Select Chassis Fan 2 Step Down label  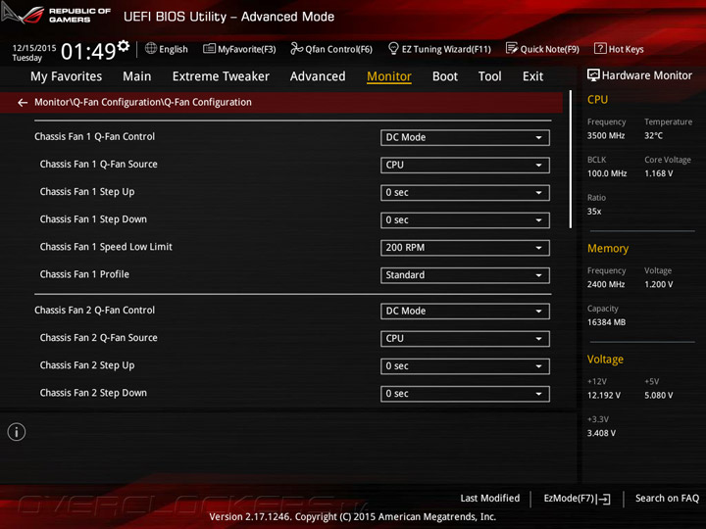coord(93,393)
